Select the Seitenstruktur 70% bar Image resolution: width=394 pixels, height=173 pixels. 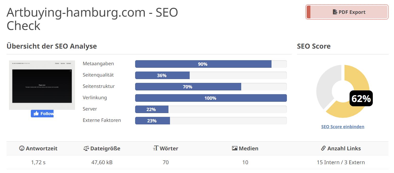tap(211, 87)
